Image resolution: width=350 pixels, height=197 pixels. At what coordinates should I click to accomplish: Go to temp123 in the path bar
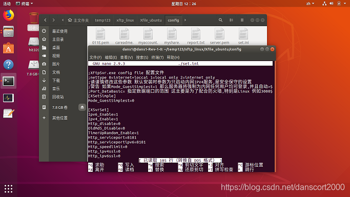pos(102,20)
